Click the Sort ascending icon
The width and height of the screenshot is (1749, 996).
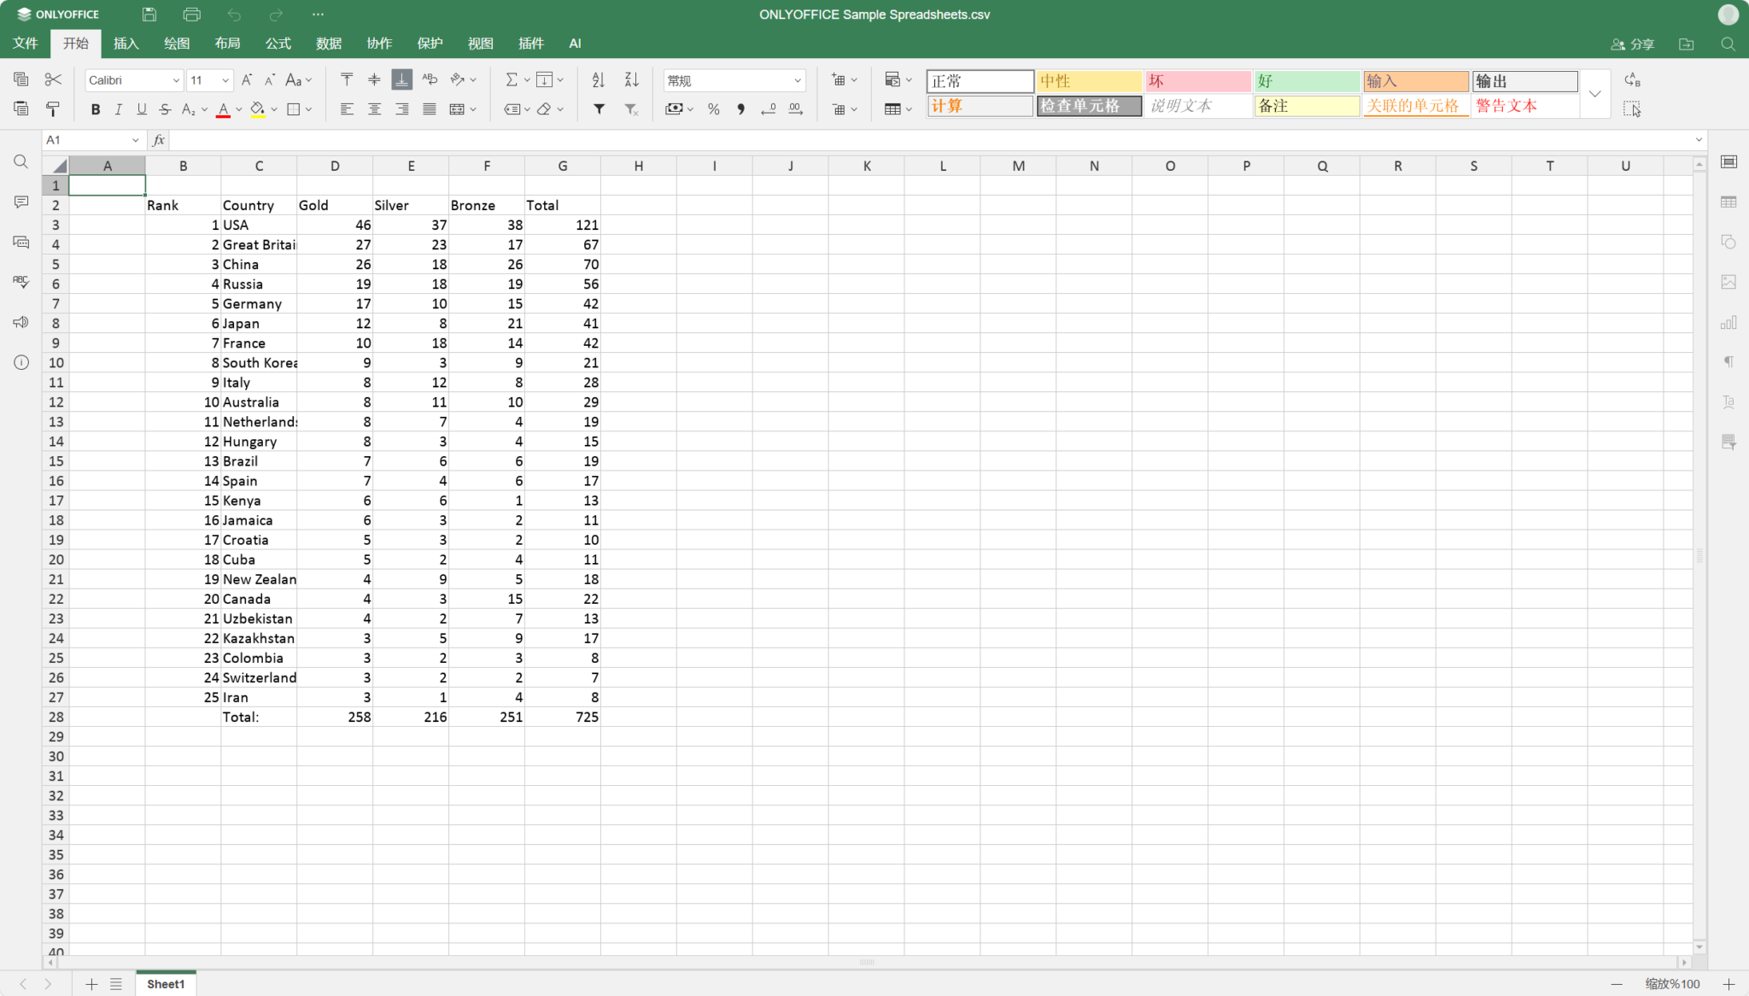coord(598,80)
